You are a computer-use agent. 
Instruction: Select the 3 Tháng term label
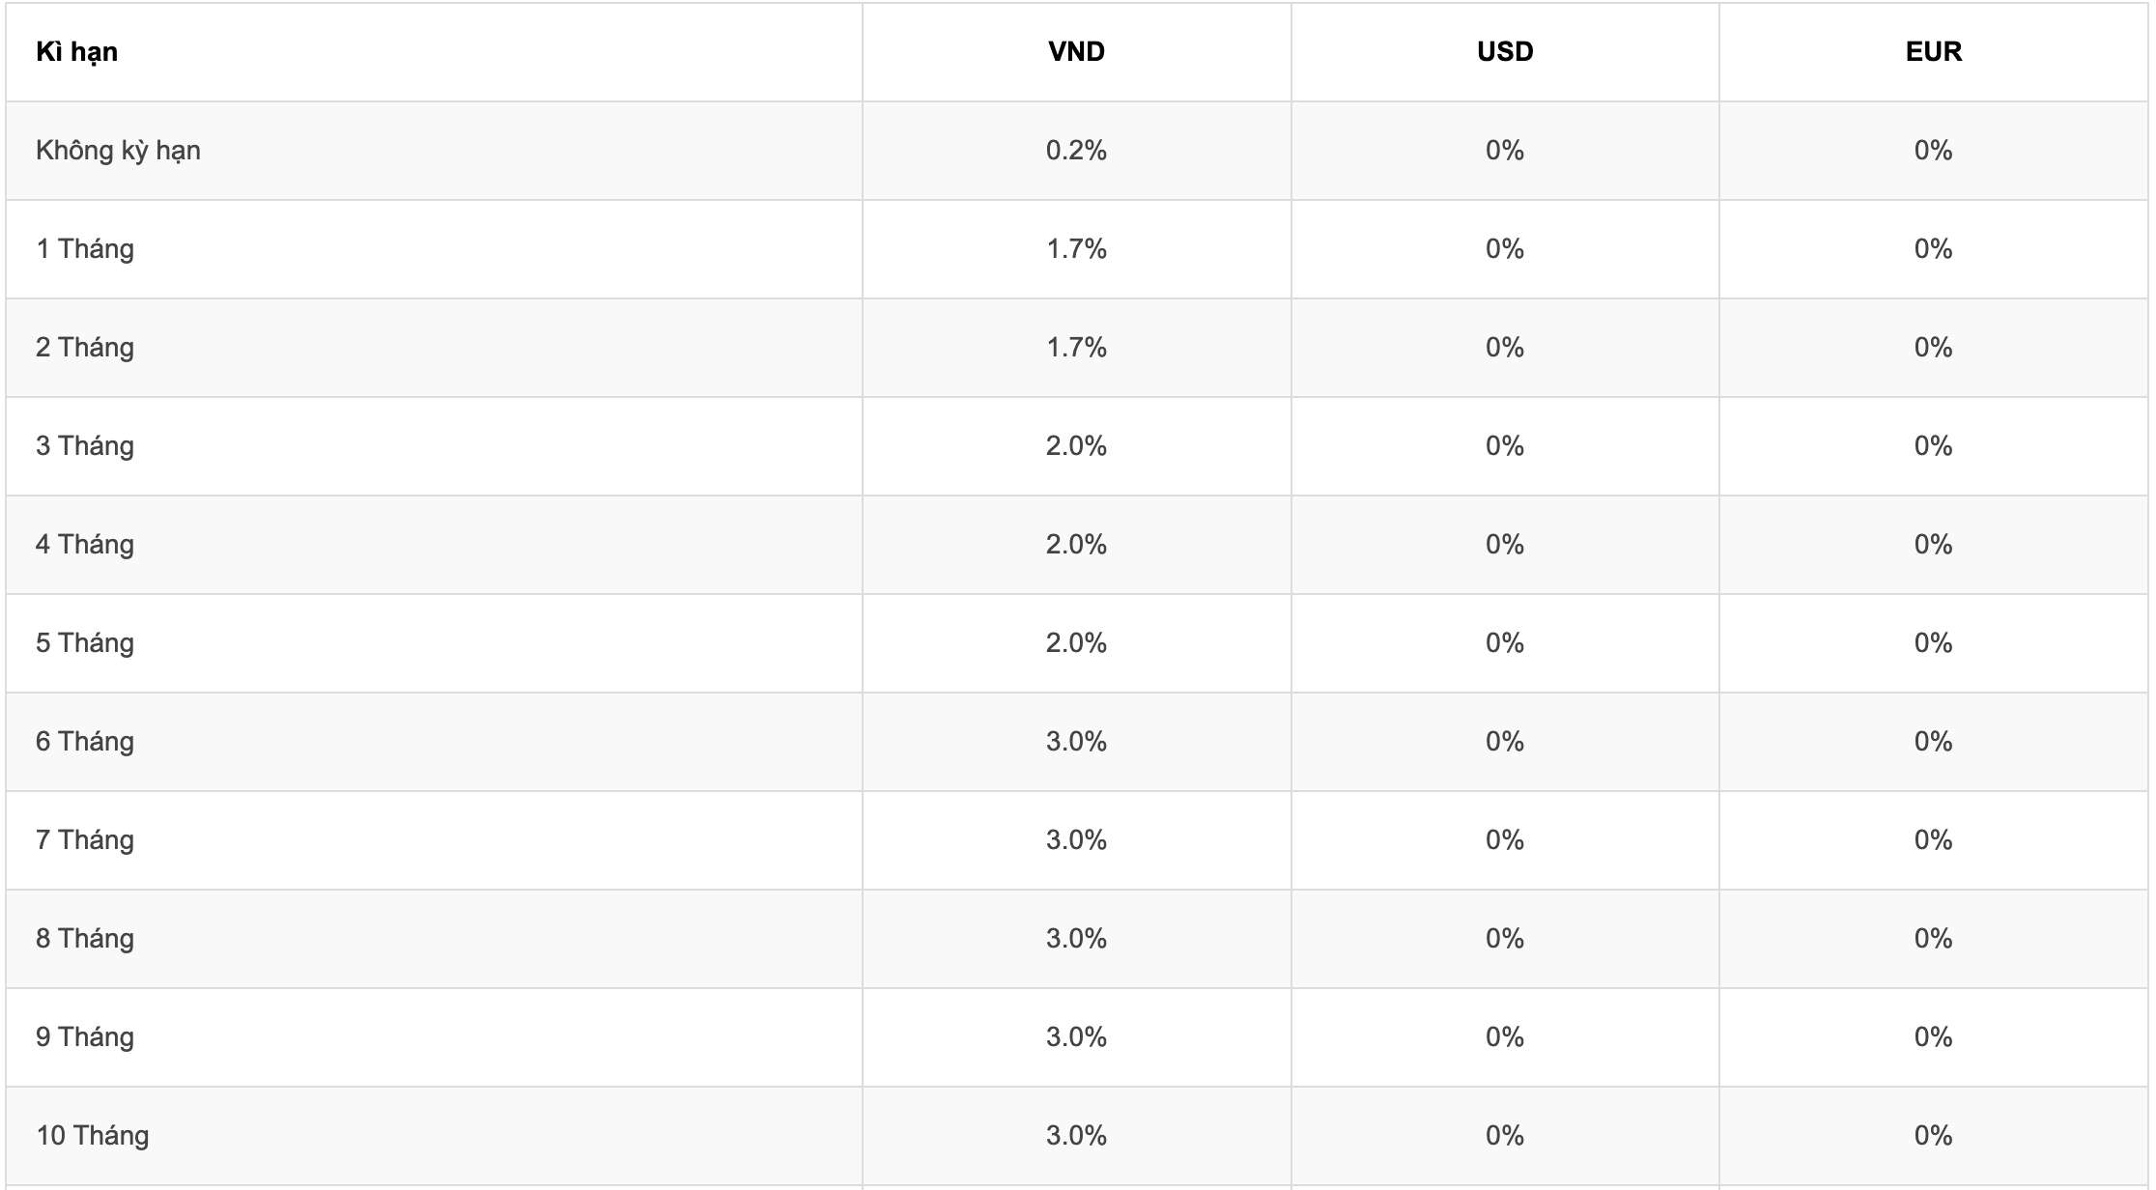(85, 446)
